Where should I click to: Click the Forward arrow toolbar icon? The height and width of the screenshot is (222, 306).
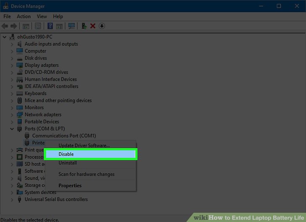point(13,26)
